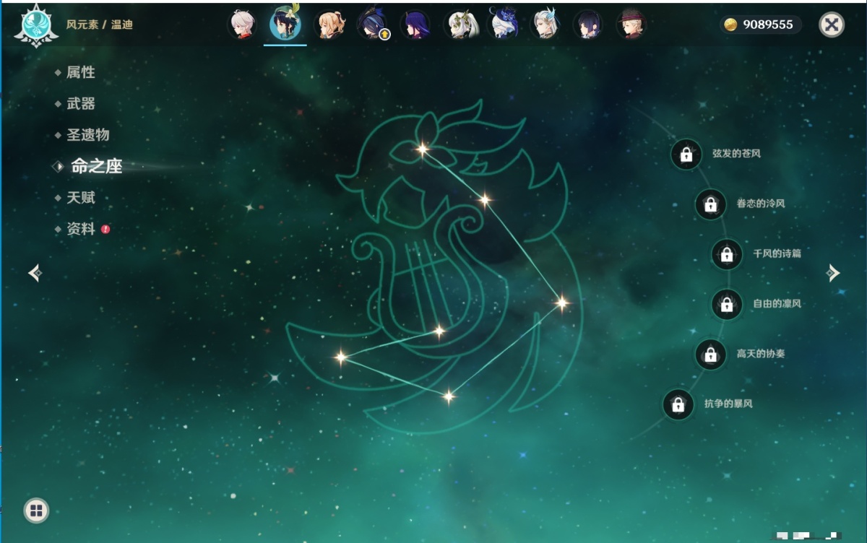
Task: Select the 命之座 constellation tab
Action: pos(97,166)
